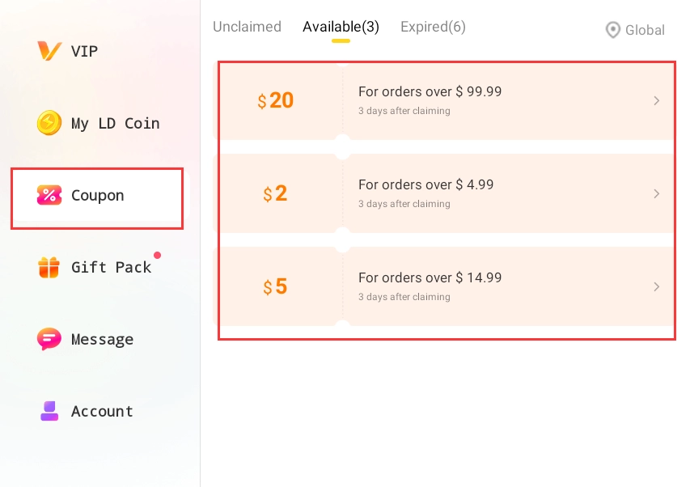Click the Message chat bubble icon
Screen dimensions: 690x487
coord(49,339)
